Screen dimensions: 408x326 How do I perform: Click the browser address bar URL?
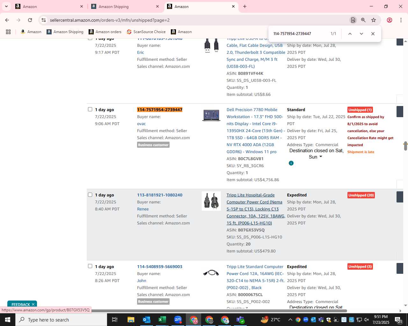[x=110, y=20]
